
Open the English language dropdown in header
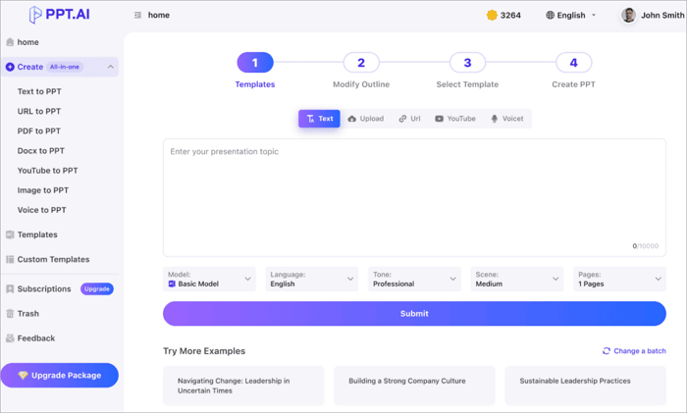(x=571, y=16)
